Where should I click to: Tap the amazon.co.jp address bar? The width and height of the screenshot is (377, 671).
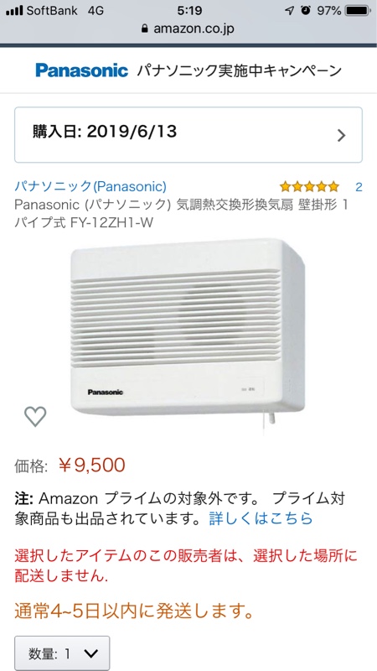(x=188, y=29)
